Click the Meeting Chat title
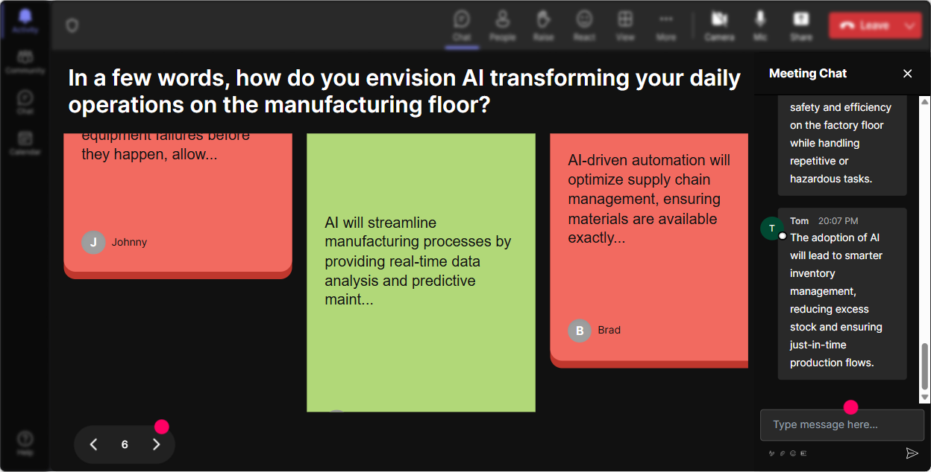The width and height of the screenshot is (931, 472). pos(808,73)
